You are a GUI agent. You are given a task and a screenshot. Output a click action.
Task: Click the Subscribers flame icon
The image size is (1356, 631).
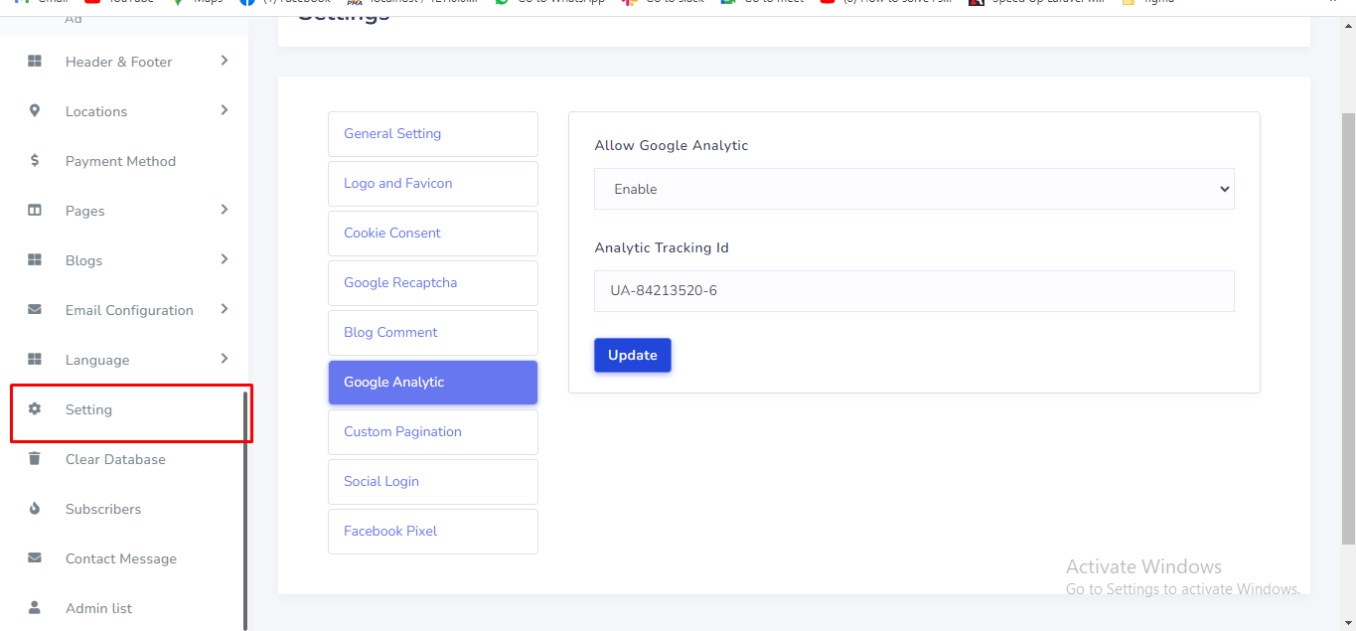pos(35,509)
